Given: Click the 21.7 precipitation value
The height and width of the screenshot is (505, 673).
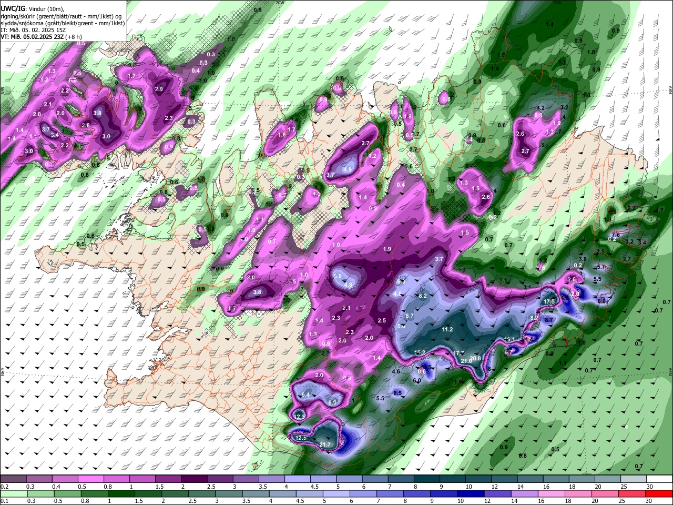Looking at the screenshot, I should tap(325, 445).
